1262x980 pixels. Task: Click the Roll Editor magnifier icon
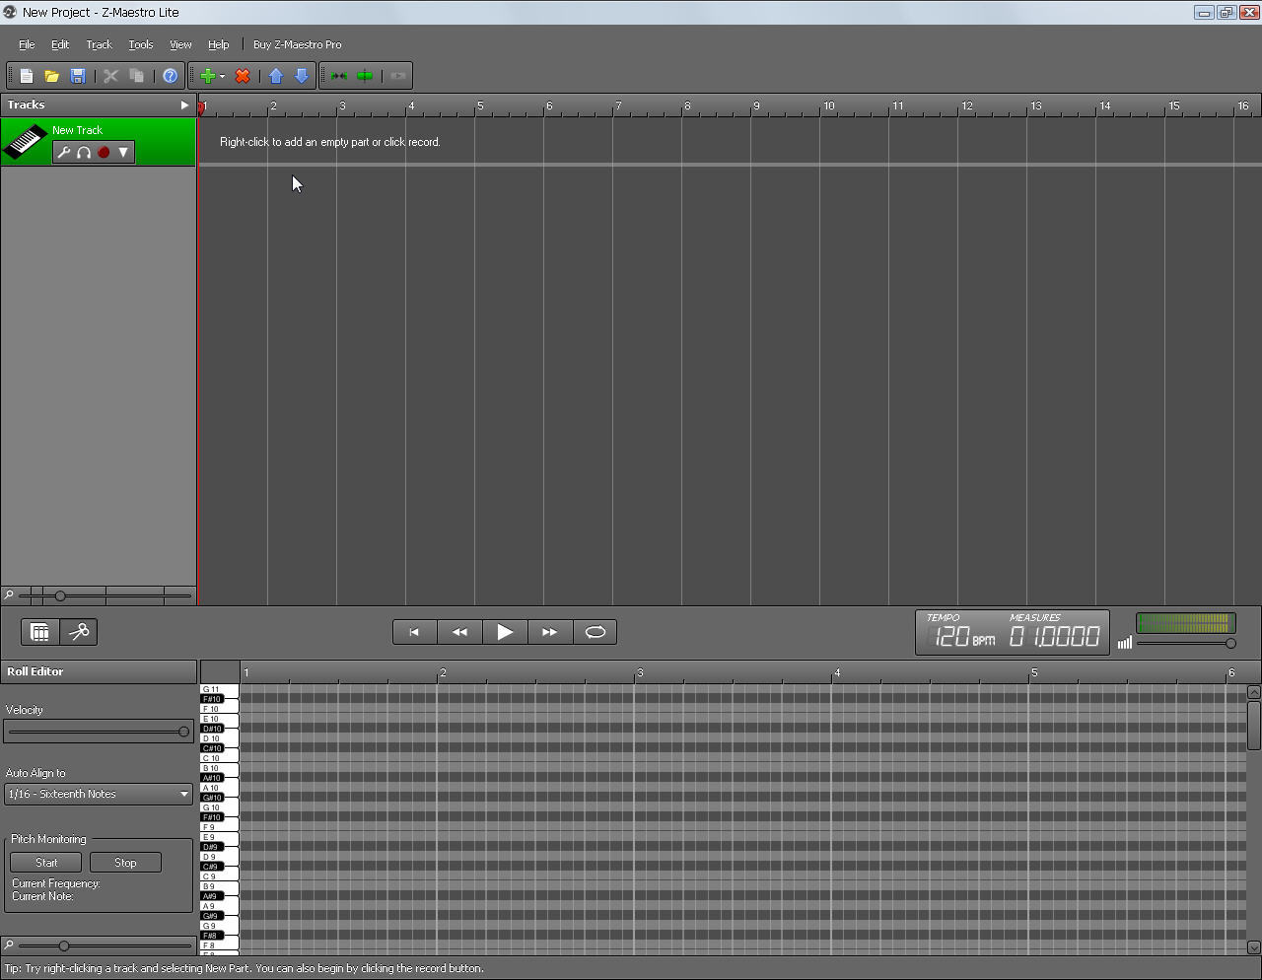click(9, 945)
